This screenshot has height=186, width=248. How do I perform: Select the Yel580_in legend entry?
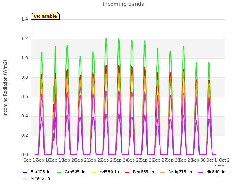click(x=105, y=172)
